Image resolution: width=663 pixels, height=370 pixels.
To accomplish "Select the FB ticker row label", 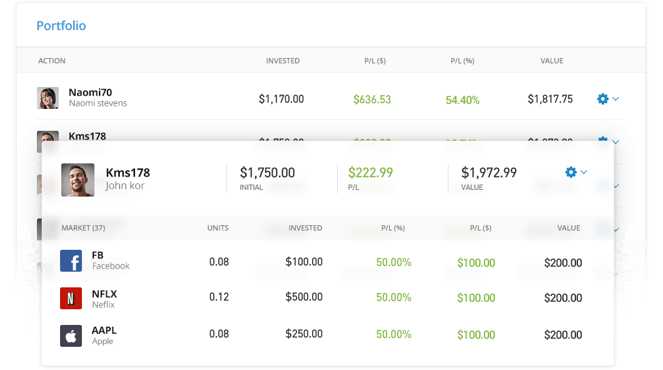I will pos(98,255).
